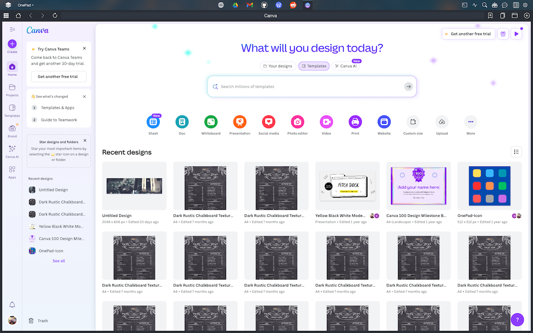Bookmark the current page
This screenshot has width=533, height=333.
tap(490, 16)
